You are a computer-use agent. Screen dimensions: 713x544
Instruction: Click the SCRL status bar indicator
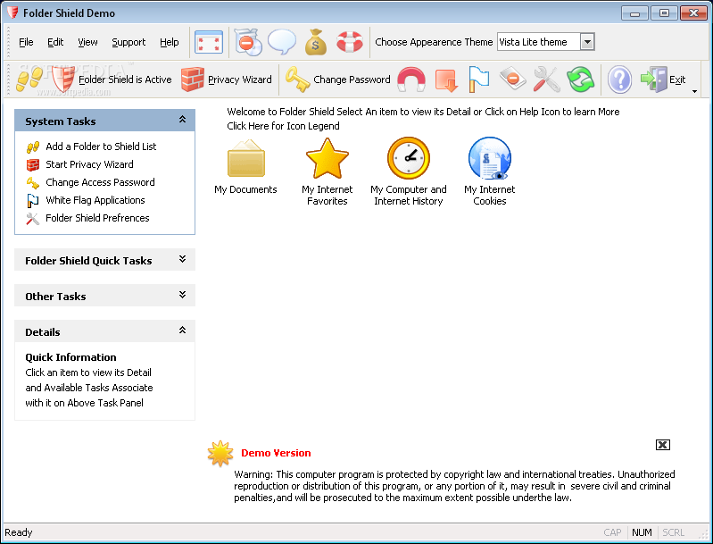pyautogui.click(x=673, y=532)
